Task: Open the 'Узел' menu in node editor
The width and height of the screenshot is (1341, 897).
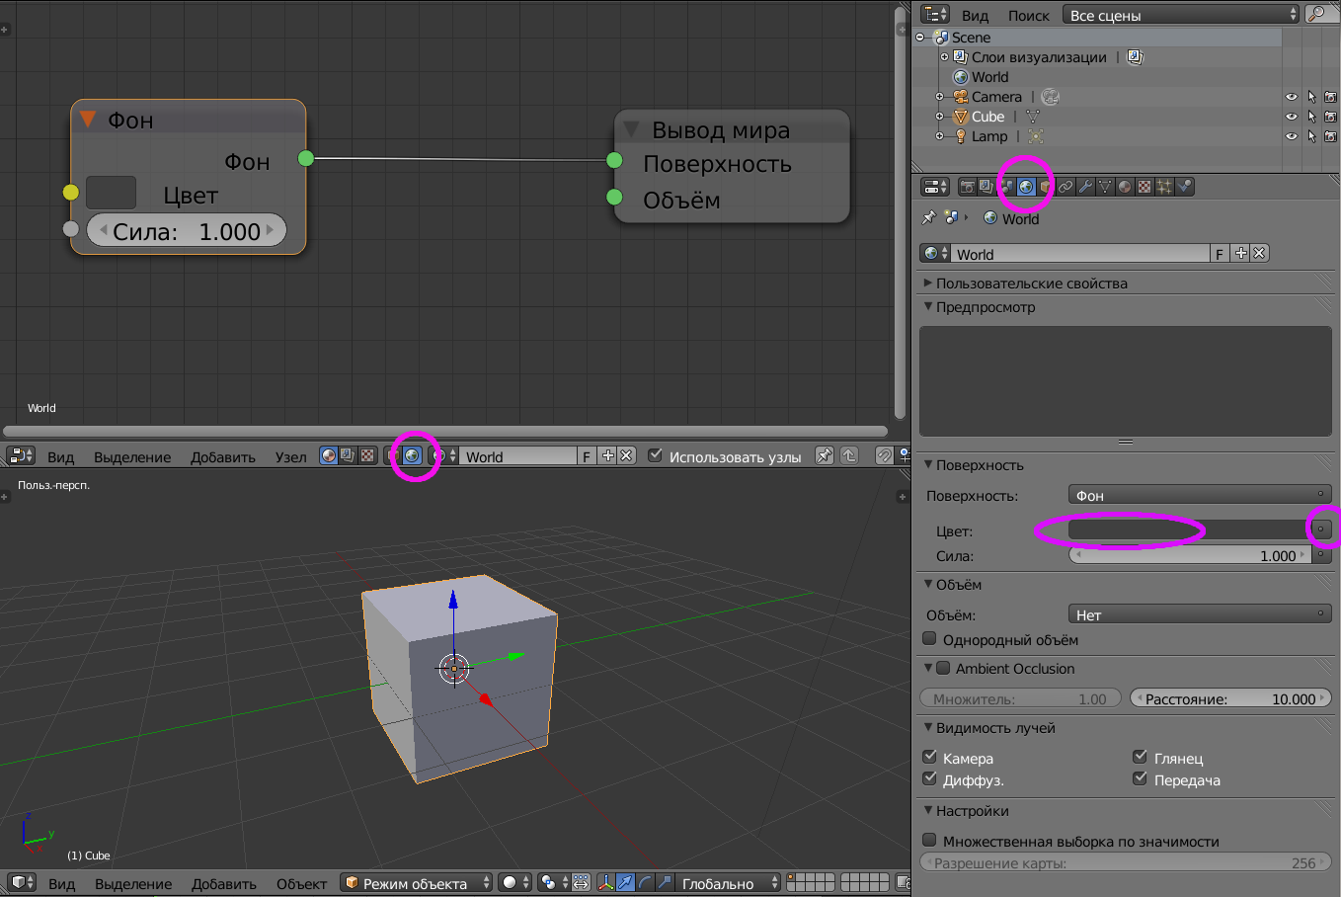Action: [x=290, y=456]
